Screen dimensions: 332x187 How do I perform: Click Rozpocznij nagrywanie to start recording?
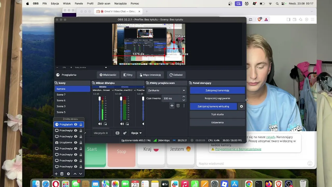(217, 98)
